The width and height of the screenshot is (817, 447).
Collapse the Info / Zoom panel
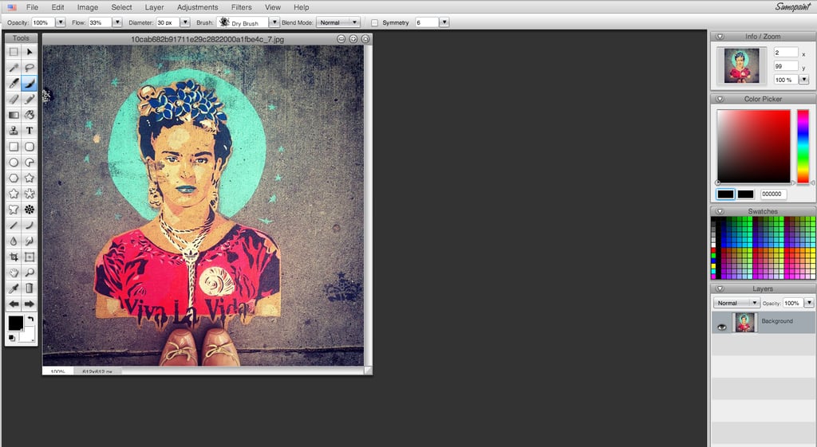[720, 37]
